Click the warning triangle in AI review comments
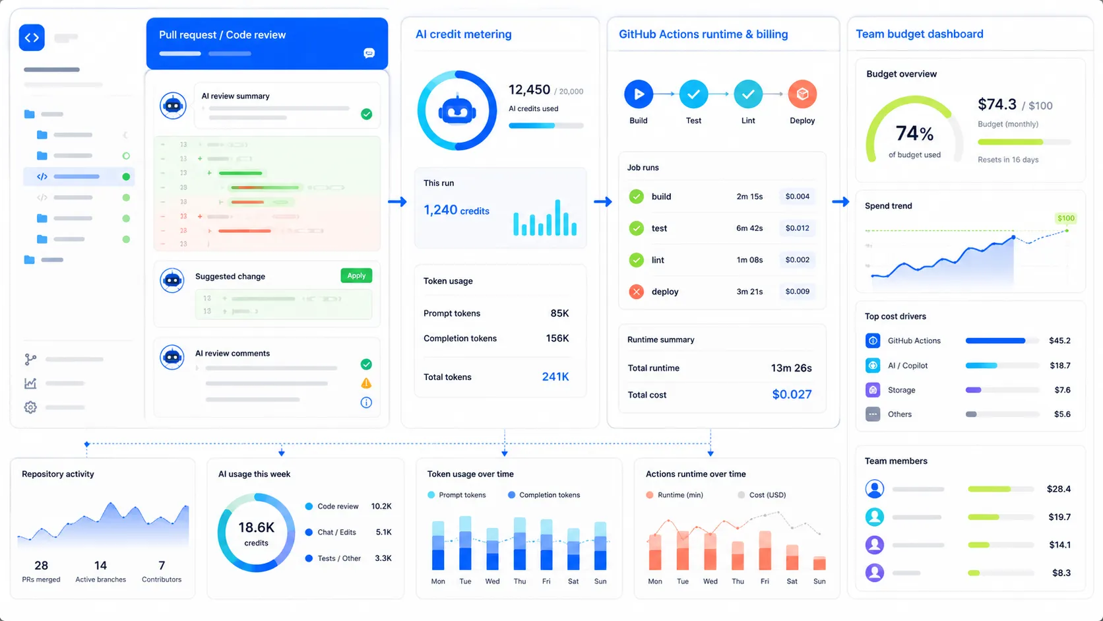1103x621 pixels. [x=366, y=383]
